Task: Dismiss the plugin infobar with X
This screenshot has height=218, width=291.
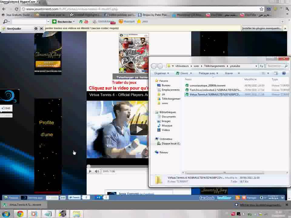Action: (x=285, y=28)
